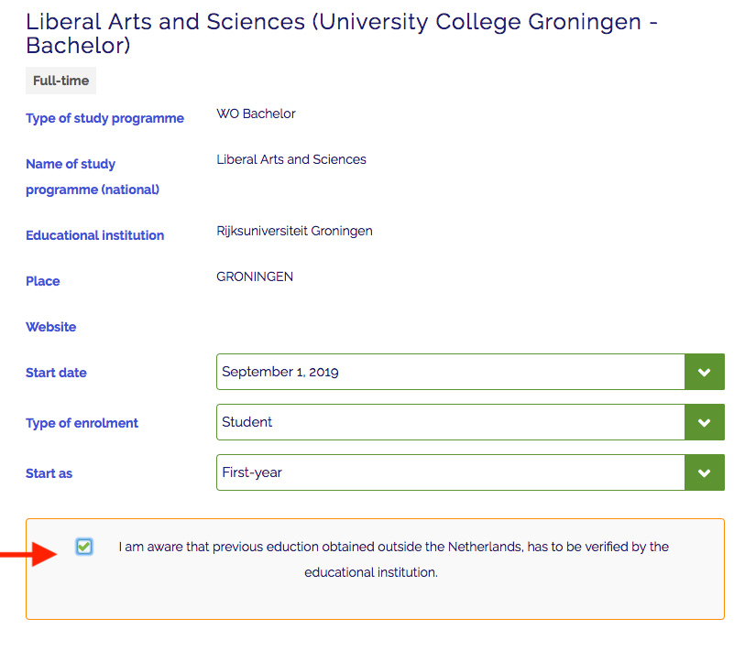Image resolution: width=745 pixels, height=651 pixels.
Task: Click the 'Type of enrolment' label
Action: click(82, 423)
